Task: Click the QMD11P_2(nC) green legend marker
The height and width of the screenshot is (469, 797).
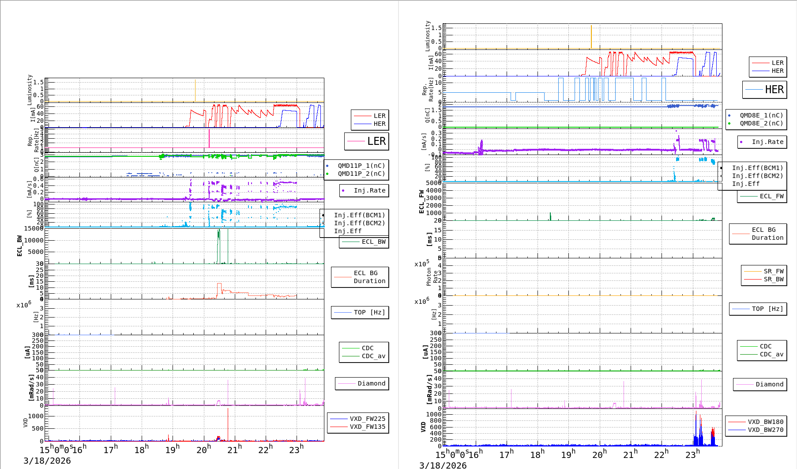Action: [x=327, y=174]
